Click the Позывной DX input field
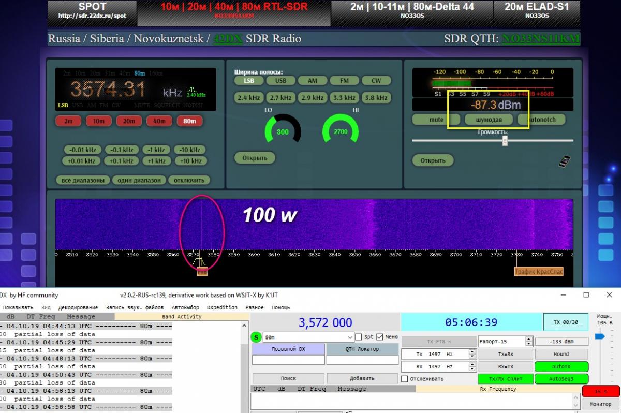The height and width of the screenshot is (413, 621). tap(288, 360)
